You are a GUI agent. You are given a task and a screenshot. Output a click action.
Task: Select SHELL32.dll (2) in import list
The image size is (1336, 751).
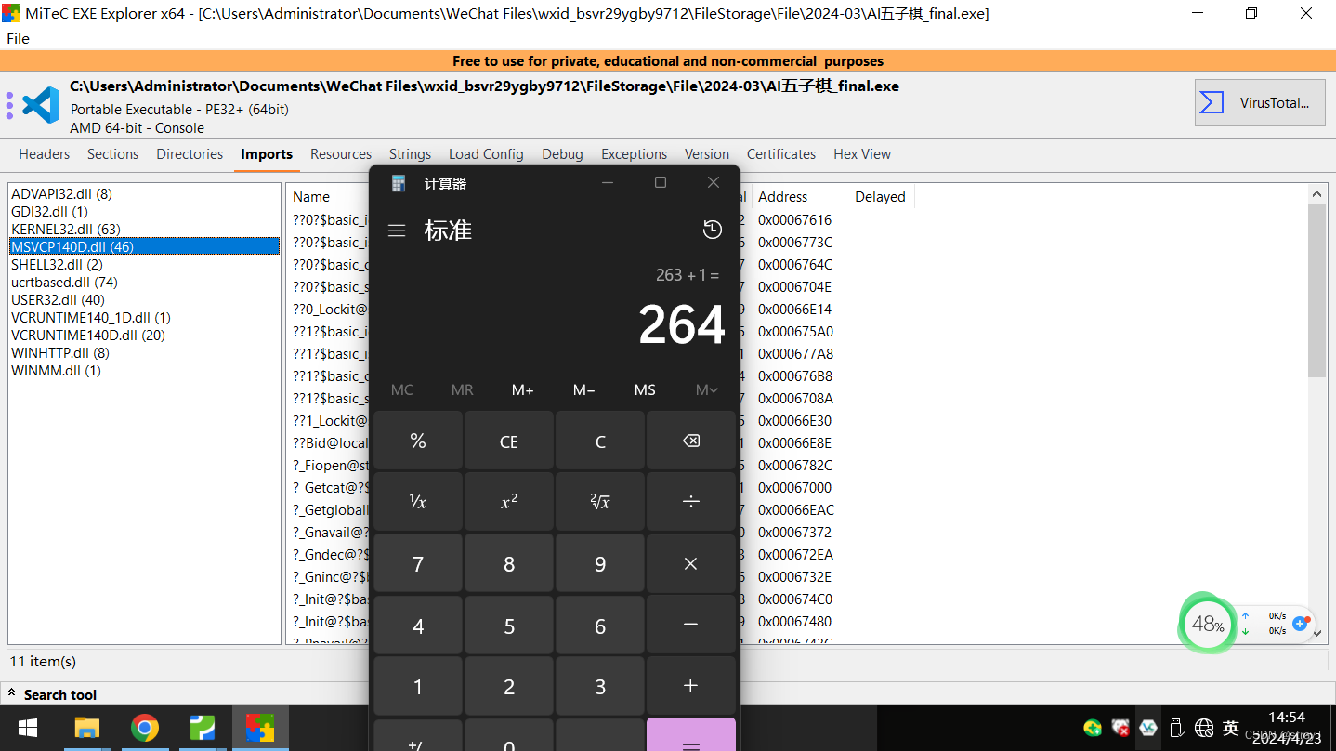(57, 265)
